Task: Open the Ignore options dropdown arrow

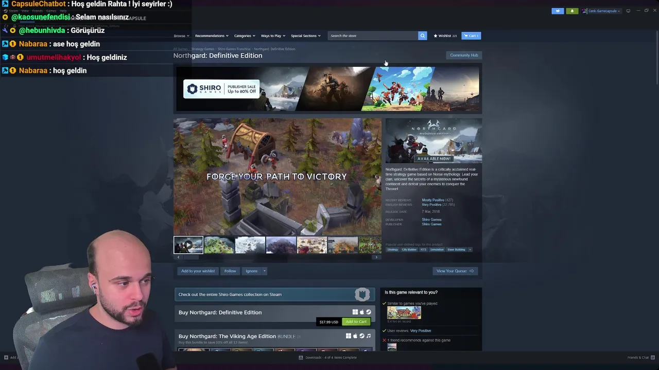Action: pyautogui.click(x=264, y=271)
